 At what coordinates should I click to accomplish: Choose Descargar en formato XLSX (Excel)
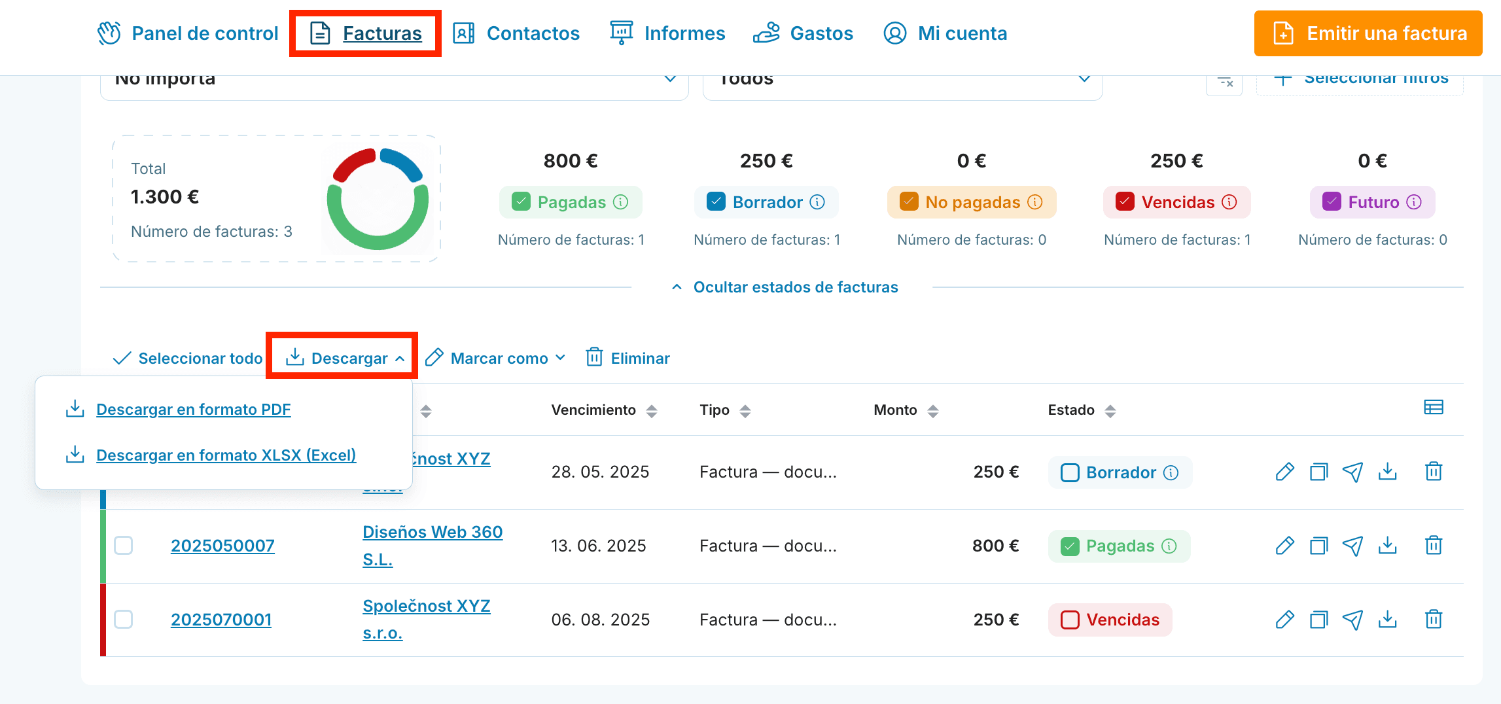point(226,455)
